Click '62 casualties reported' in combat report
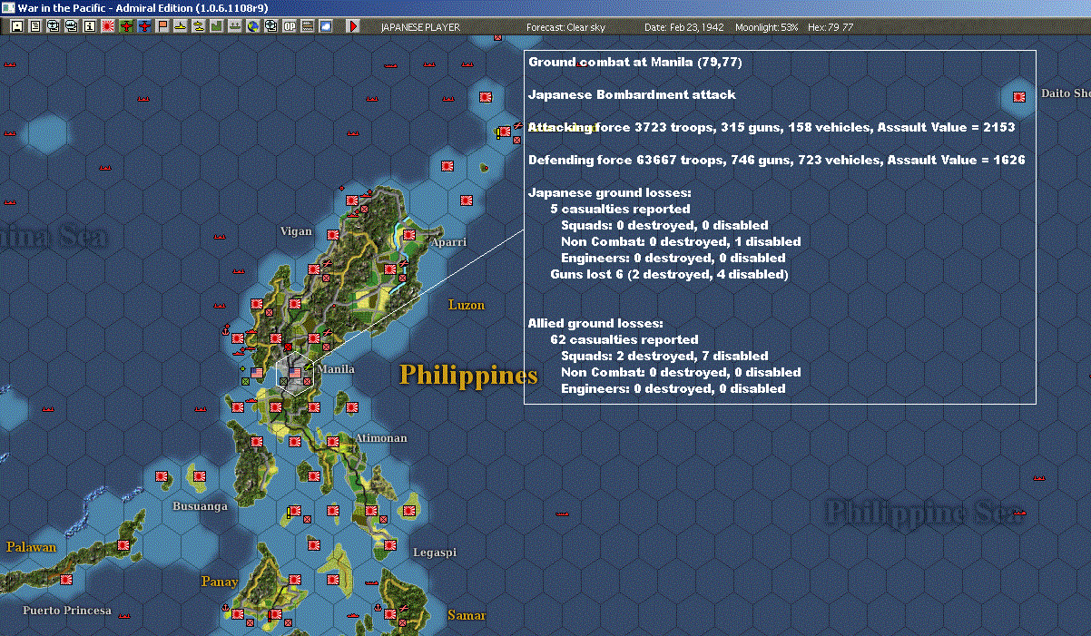This screenshot has height=636, width=1091. tap(624, 339)
